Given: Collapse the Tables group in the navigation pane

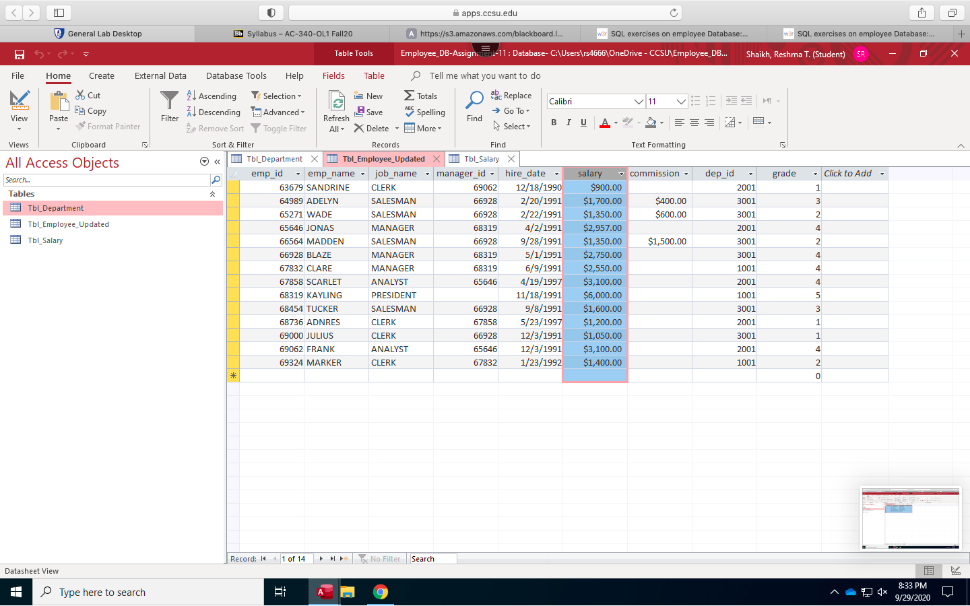Looking at the screenshot, I should point(212,193).
